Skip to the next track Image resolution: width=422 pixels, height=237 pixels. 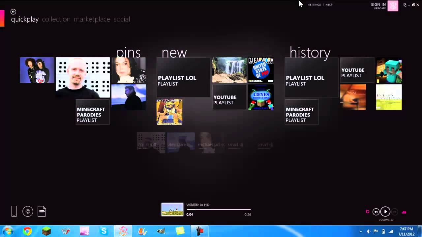pyautogui.click(x=395, y=212)
